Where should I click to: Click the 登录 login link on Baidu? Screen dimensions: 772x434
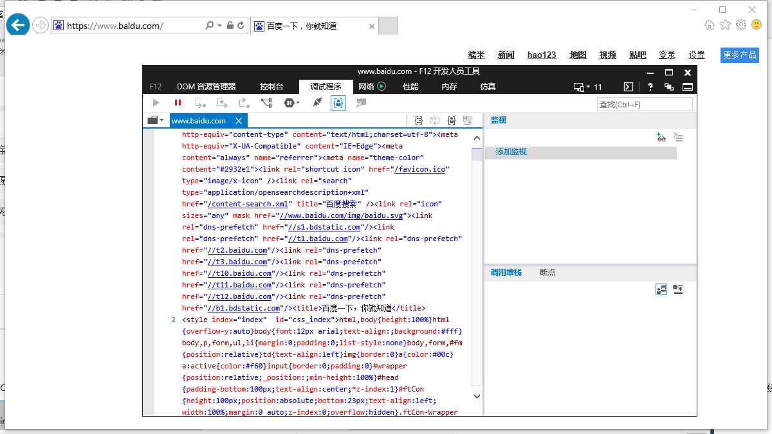tap(666, 55)
